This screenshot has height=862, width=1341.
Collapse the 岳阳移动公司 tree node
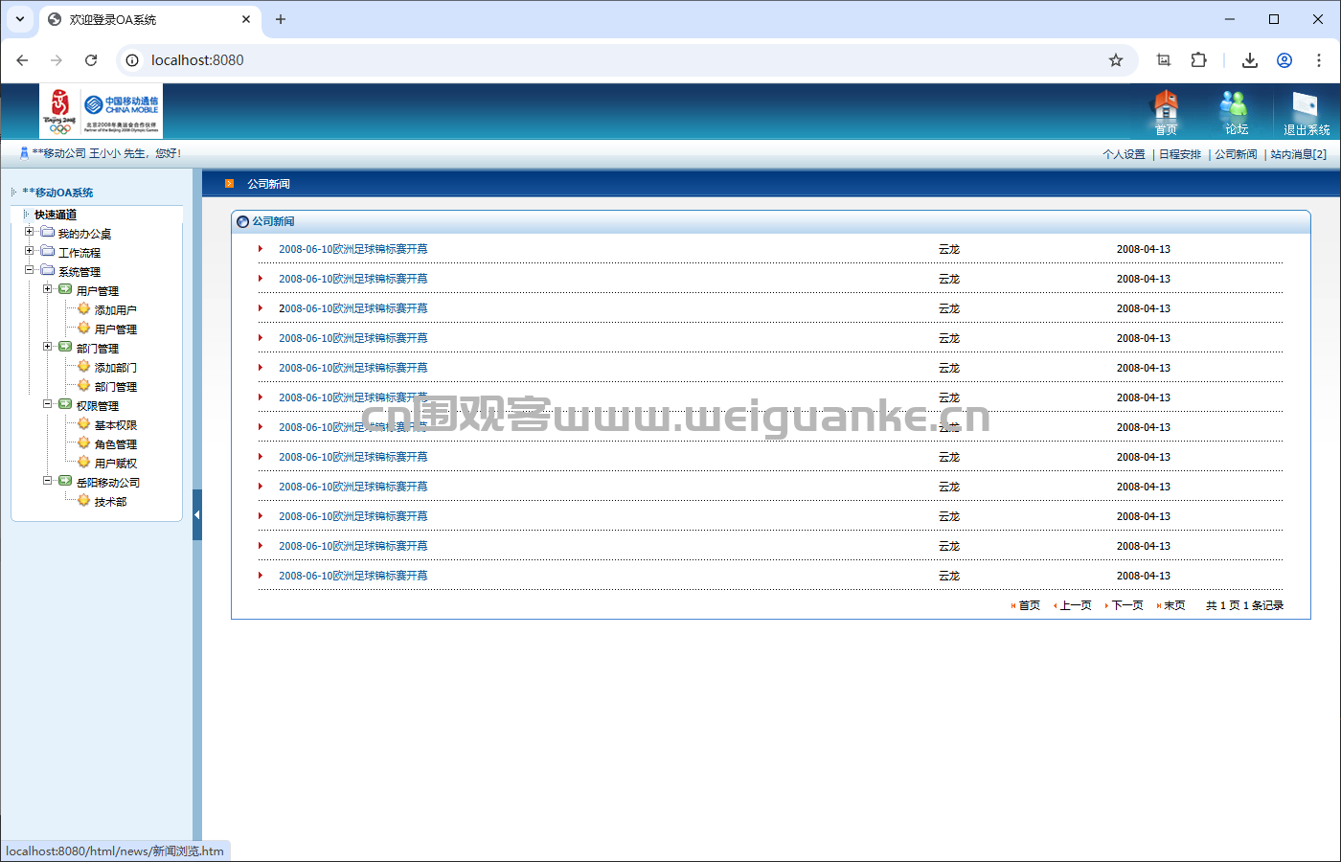(x=47, y=481)
